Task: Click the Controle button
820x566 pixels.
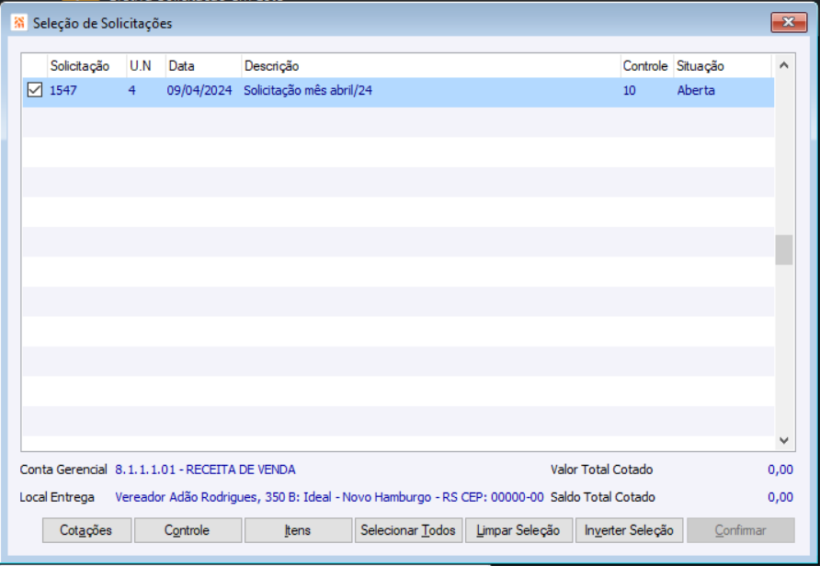Action: 188,530
